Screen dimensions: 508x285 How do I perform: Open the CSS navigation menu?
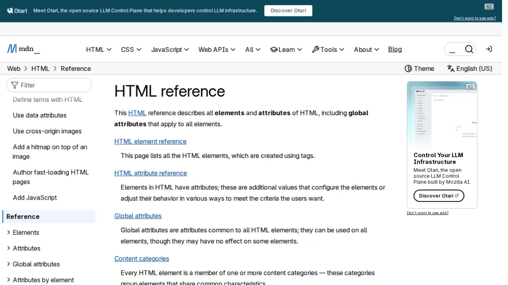click(131, 49)
